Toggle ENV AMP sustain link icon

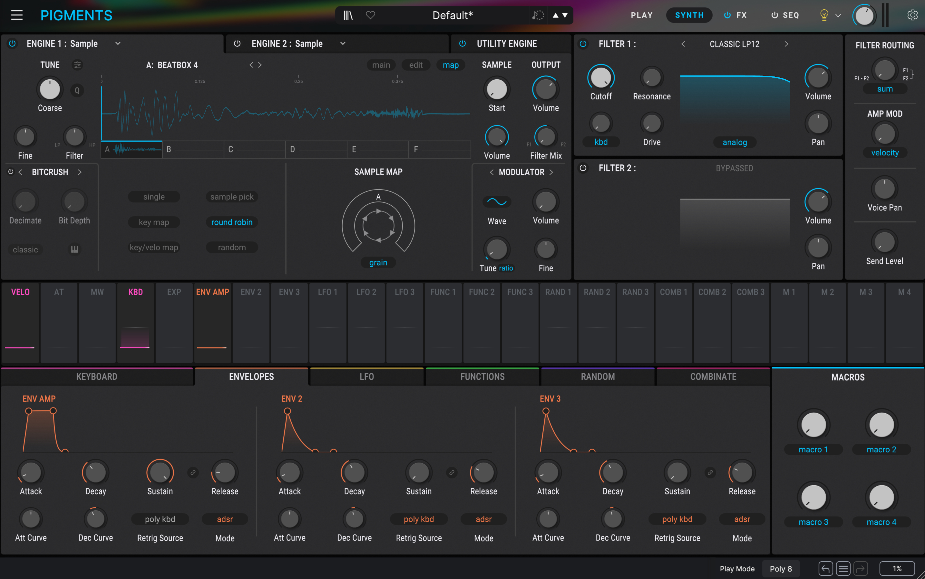(x=193, y=473)
